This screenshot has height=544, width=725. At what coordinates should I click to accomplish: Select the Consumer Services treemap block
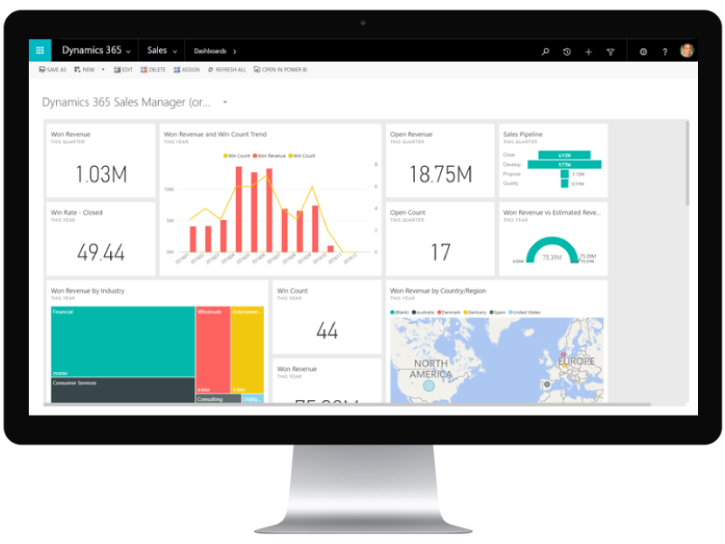[122, 390]
